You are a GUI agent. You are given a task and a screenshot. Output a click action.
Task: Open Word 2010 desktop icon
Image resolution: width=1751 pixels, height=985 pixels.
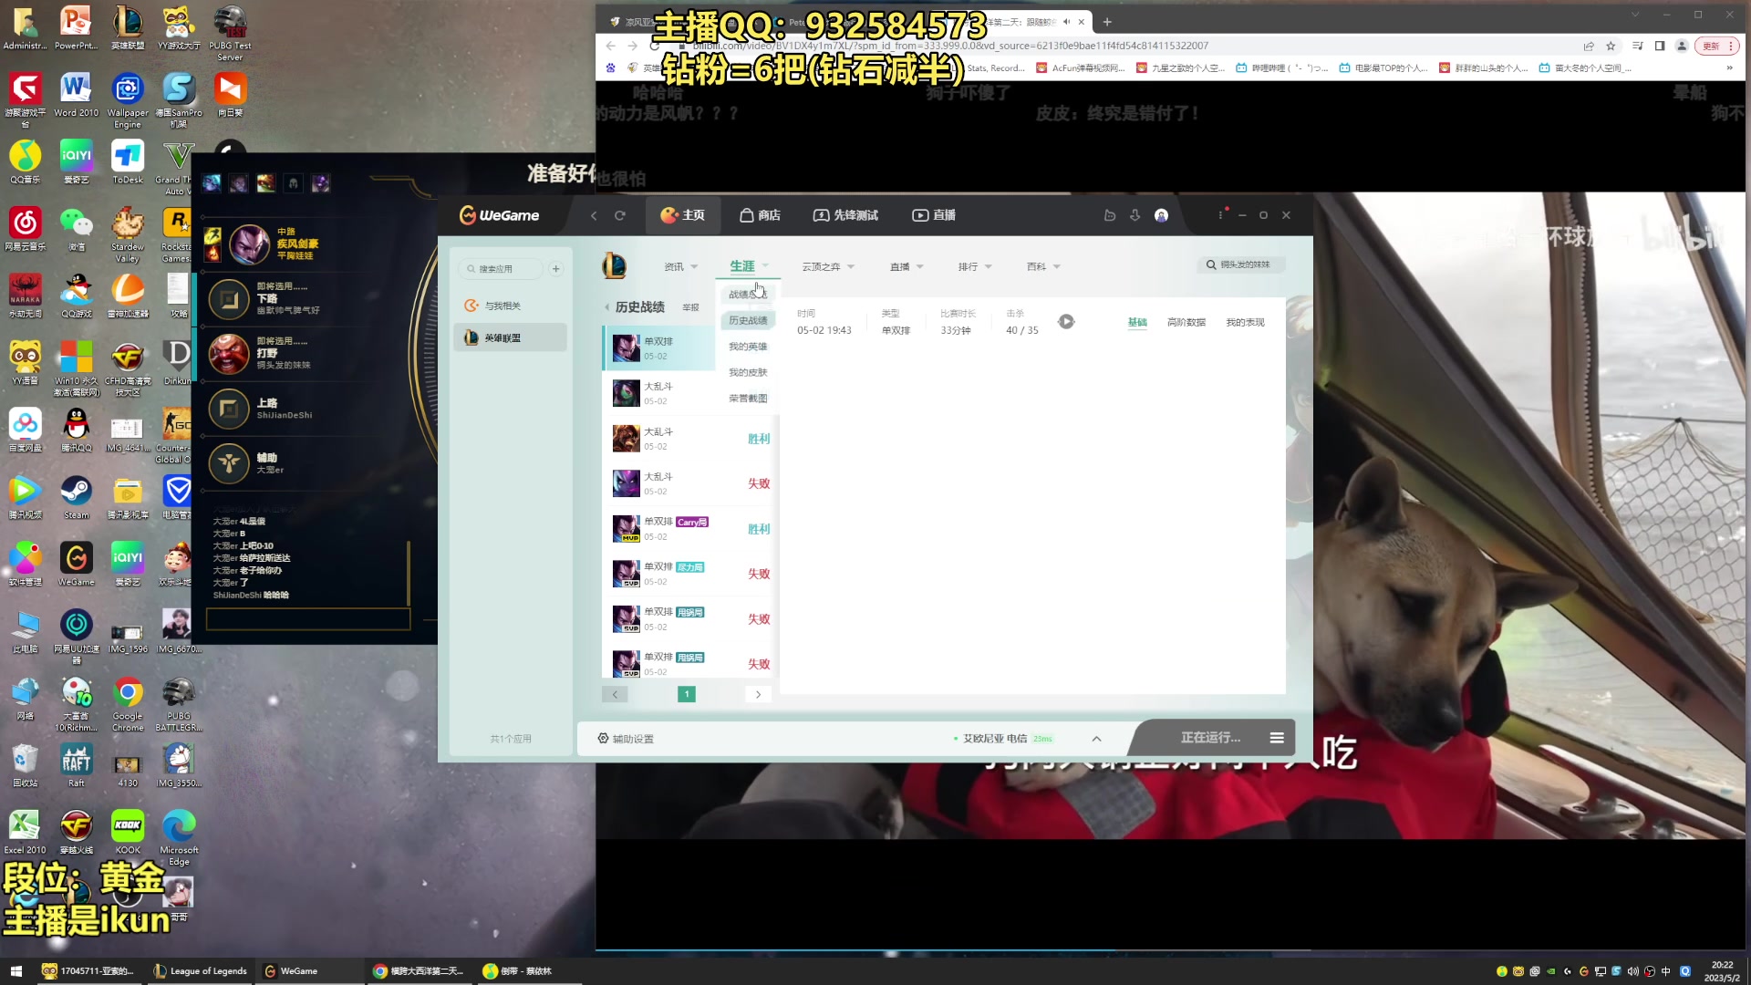[x=77, y=95]
